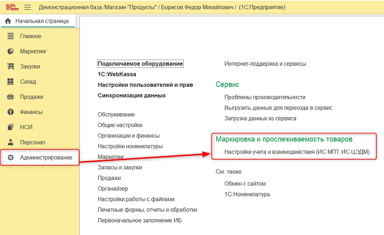
Task: Open Первоначальное заполнение ИБ
Action: (140, 220)
